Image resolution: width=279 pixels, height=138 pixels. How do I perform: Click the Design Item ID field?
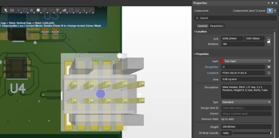[246, 108]
